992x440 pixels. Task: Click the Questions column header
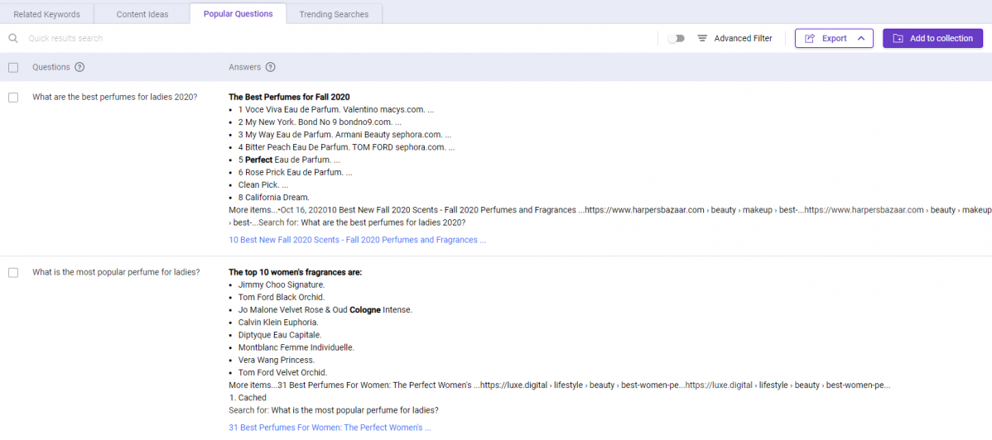coord(50,68)
